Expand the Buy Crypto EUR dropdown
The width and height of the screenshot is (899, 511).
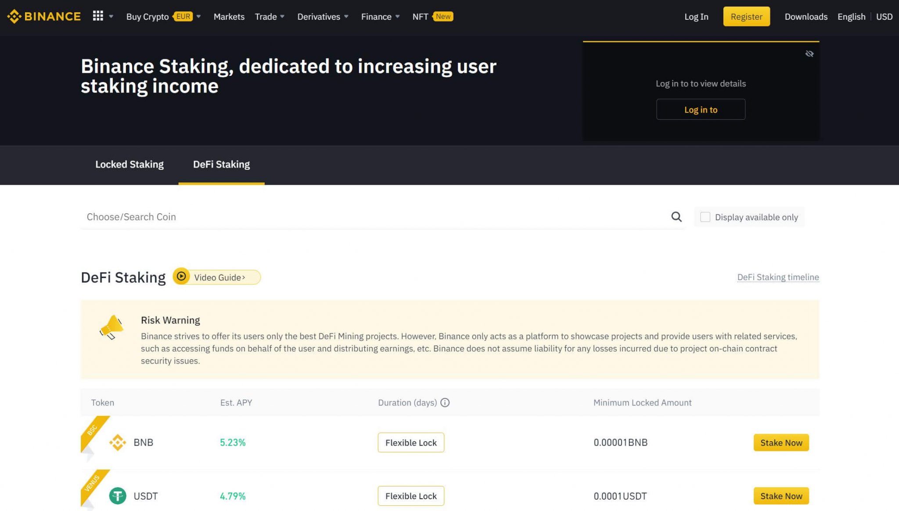tap(162, 16)
